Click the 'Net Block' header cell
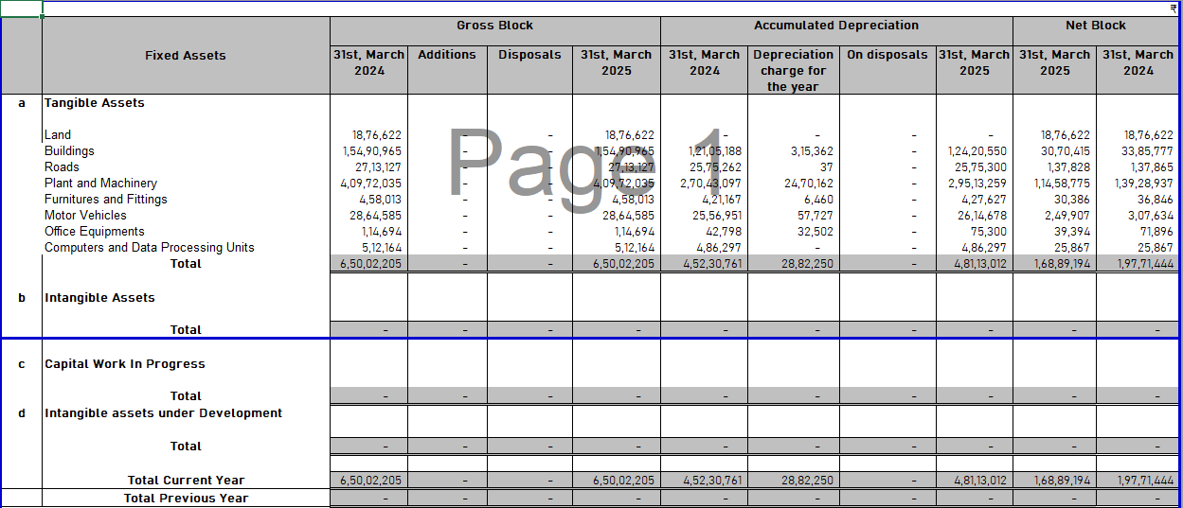 pyautogui.click(x=1096, y=26)
